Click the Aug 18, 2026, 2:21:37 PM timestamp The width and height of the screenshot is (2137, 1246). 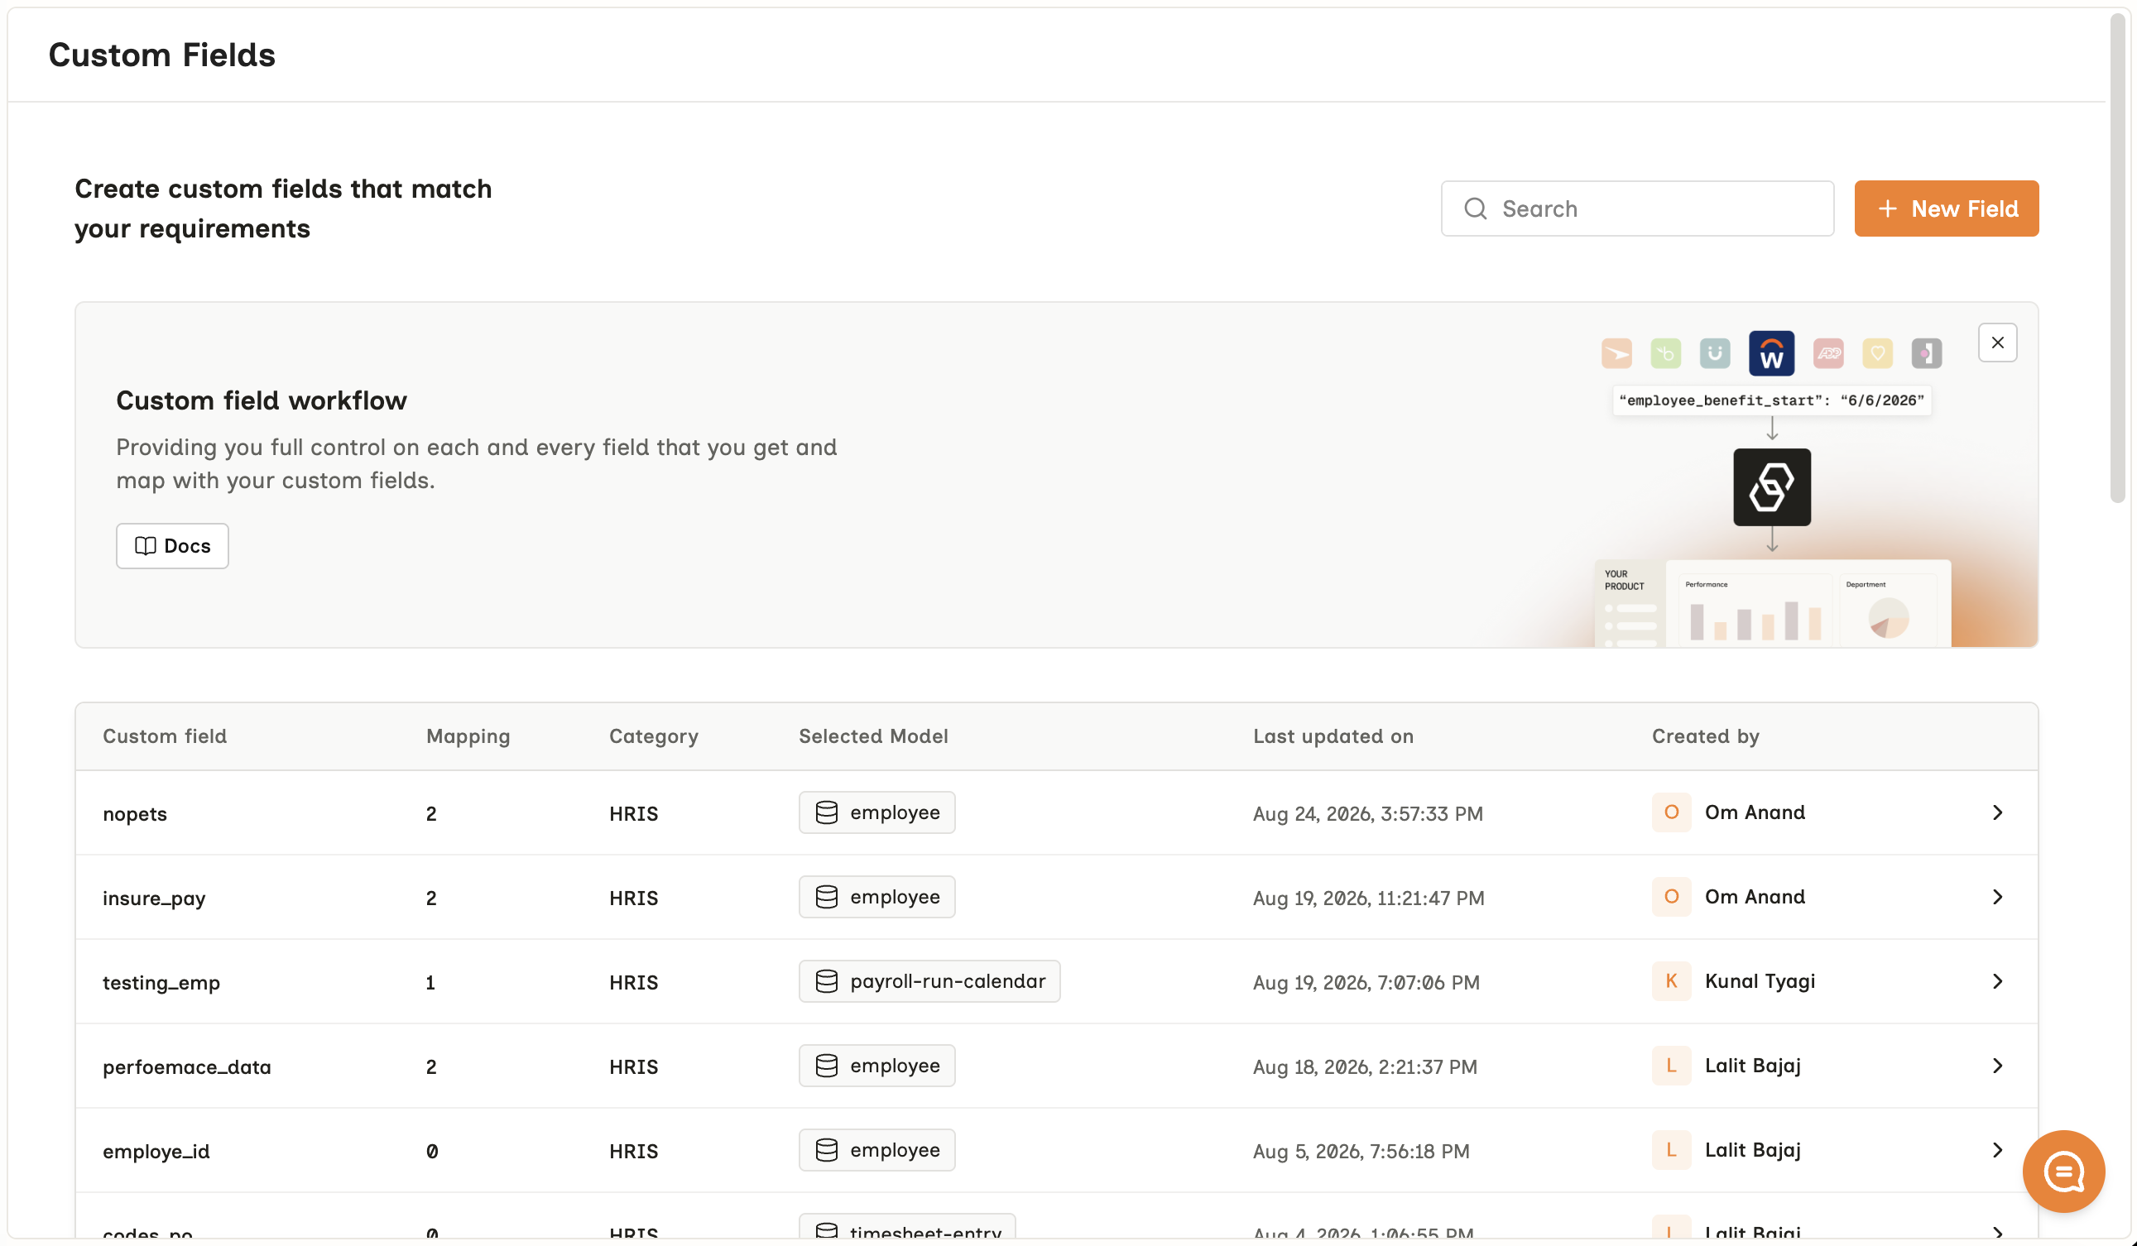coord(1366,1066)
